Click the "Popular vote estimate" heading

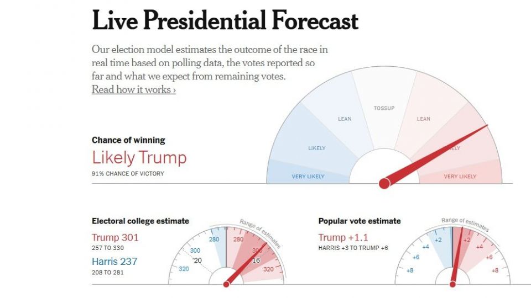[x=360, y=221]
